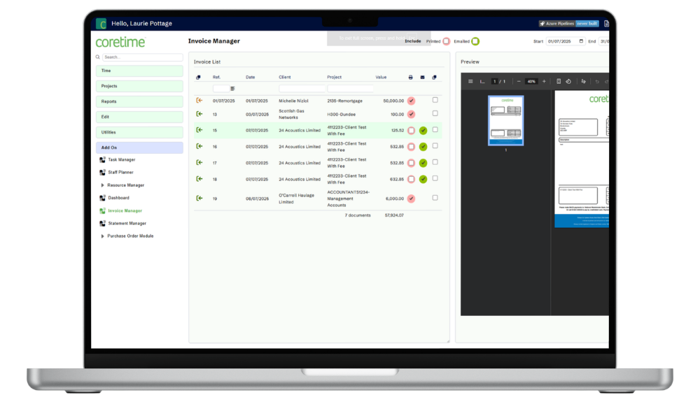
Task: Open Dashboard from the sidebar
Action: (118, 198)
